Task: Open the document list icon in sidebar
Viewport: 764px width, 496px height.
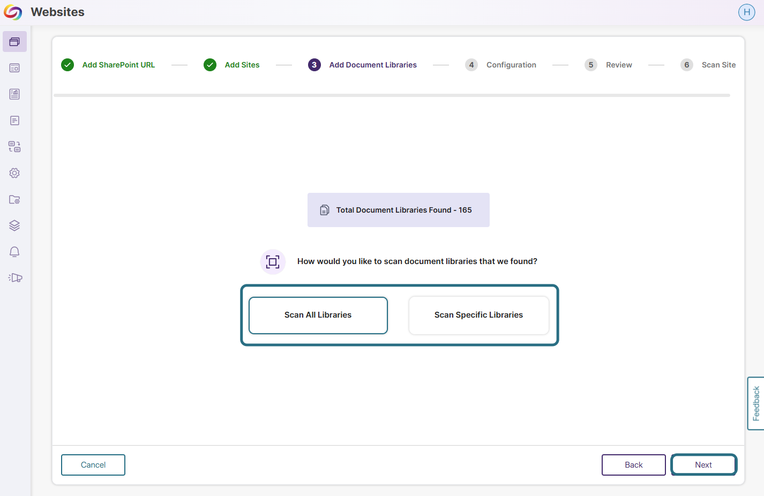Action: [x=14, y=121]
